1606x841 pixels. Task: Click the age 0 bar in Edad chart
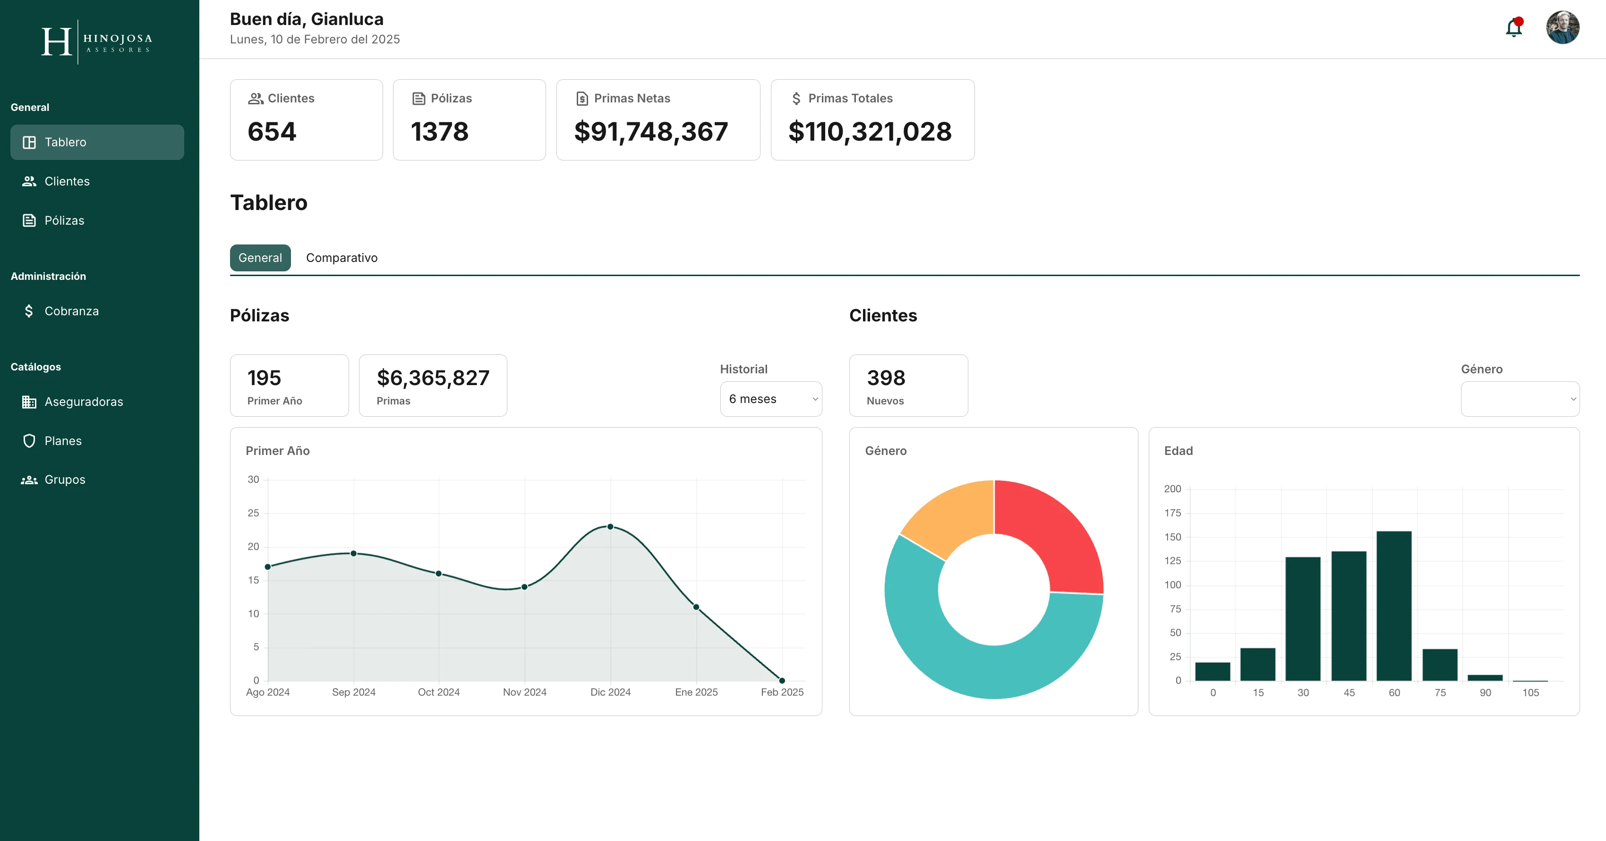pos(1213,672)
